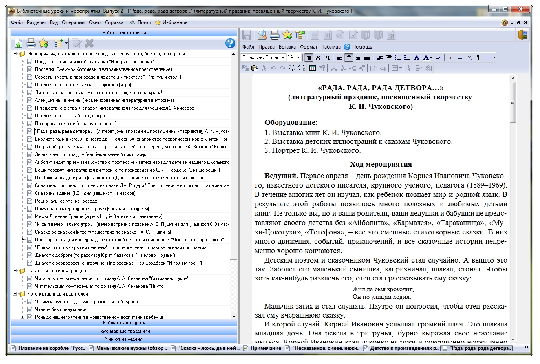
Task: Collapse the Читательские конференции folder
Action: 15,271
